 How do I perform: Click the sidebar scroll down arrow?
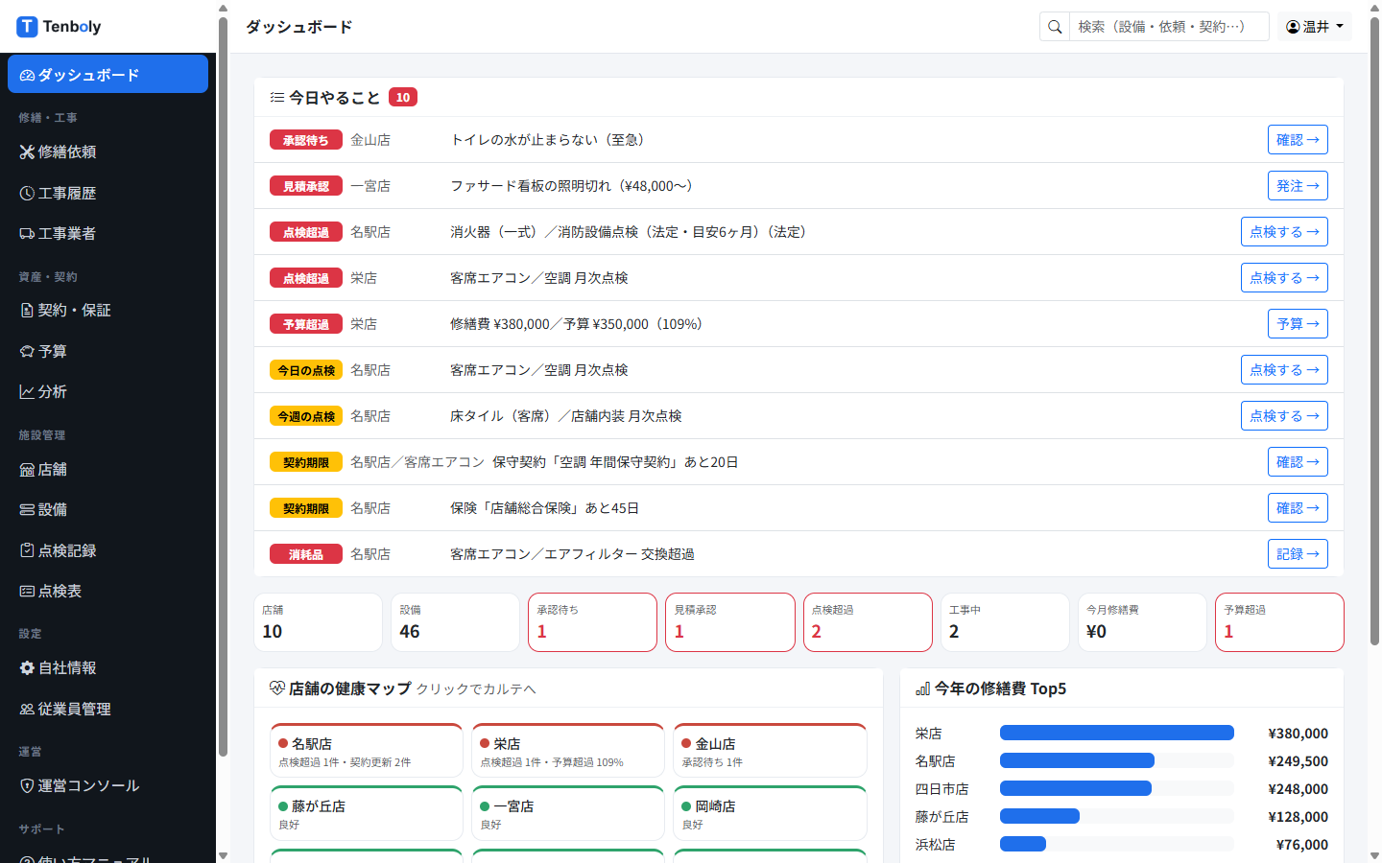tap(223, 855)
